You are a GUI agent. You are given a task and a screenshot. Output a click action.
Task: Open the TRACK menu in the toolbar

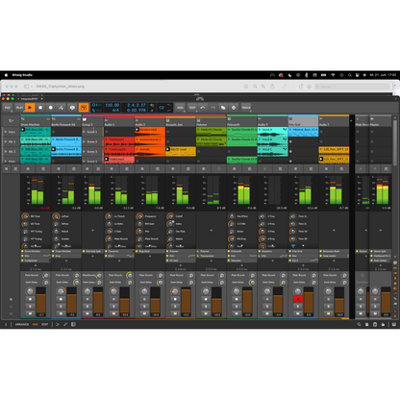[246, 108]
